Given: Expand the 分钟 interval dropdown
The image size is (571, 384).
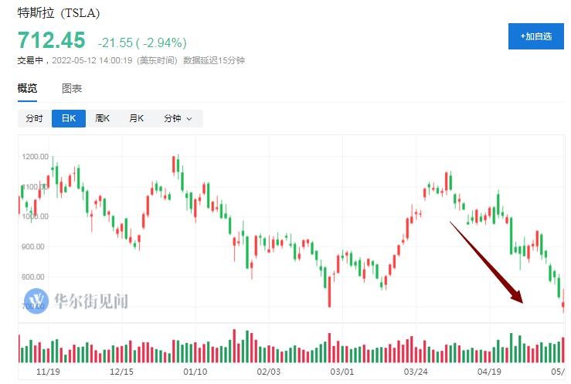Looking at the screenshot, I should [x=178, y=119].
